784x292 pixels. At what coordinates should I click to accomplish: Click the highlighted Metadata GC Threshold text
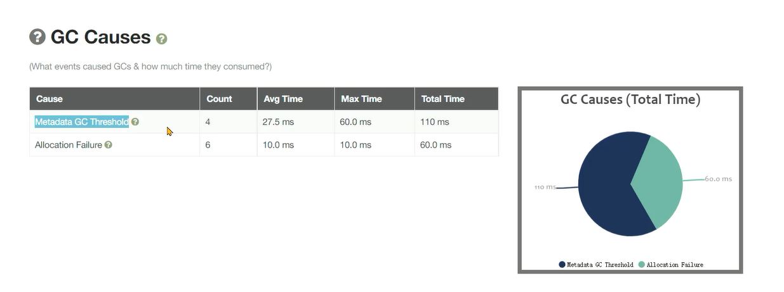82,122
